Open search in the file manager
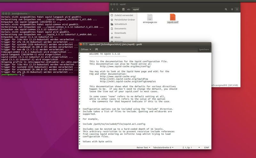Viewport: 256px width, 158px height. (x=226, y=9)
